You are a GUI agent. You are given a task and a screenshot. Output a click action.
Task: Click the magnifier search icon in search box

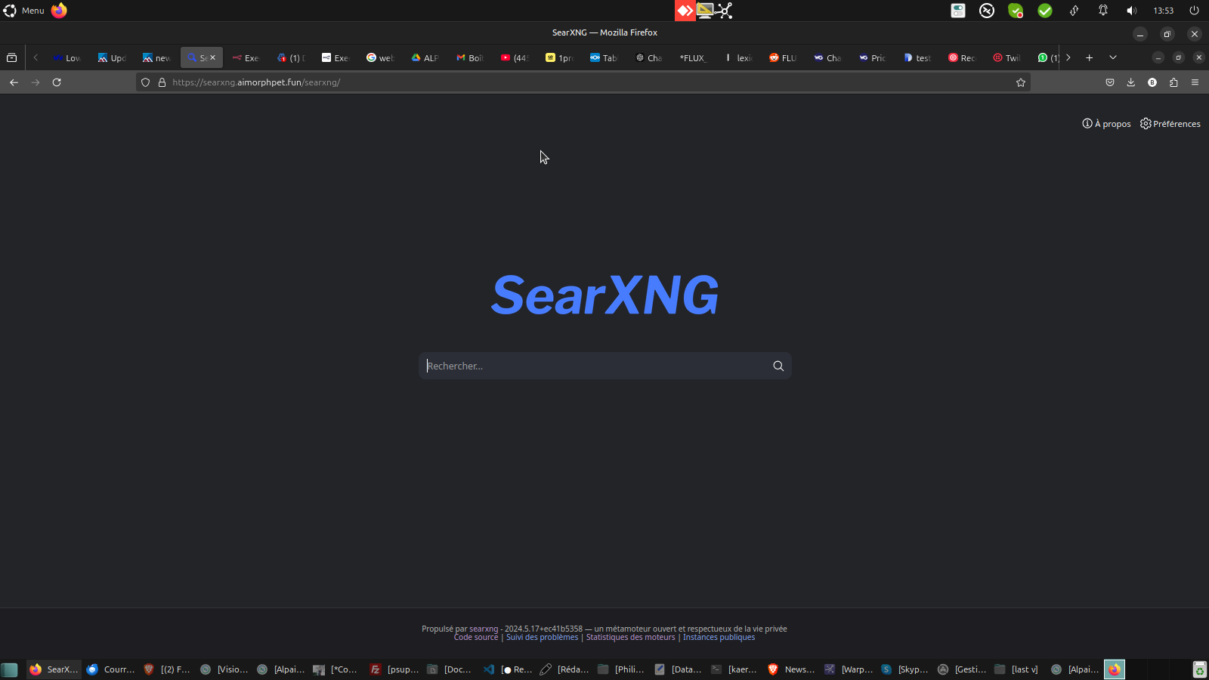click(x=778, y=366)
